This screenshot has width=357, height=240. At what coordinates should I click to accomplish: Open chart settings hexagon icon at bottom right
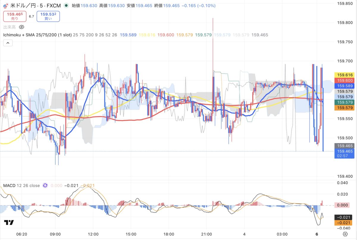pyautogui.click(x=345, y=234)
